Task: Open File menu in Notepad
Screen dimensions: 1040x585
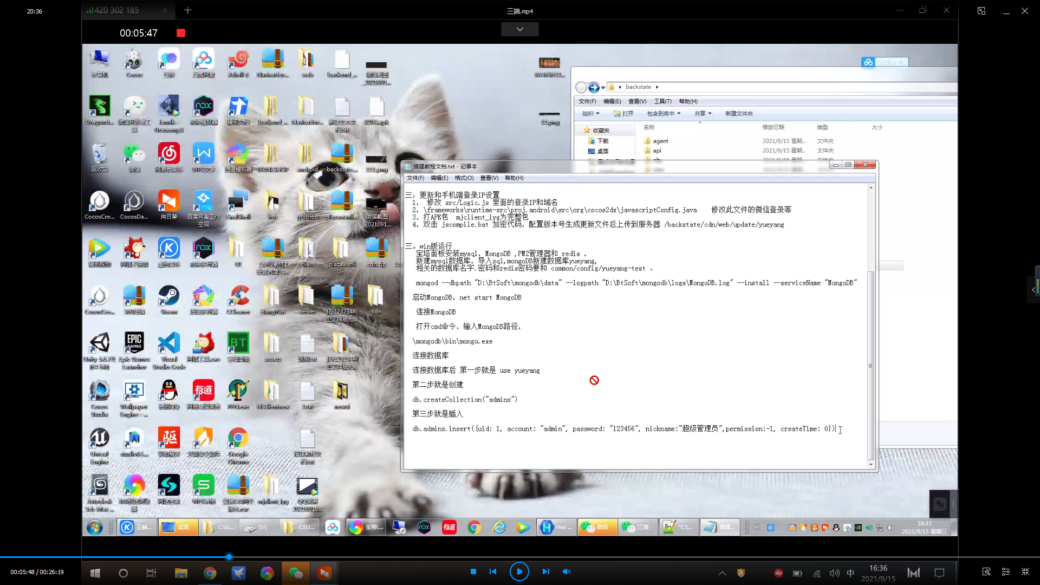Action: coord(415,178)
